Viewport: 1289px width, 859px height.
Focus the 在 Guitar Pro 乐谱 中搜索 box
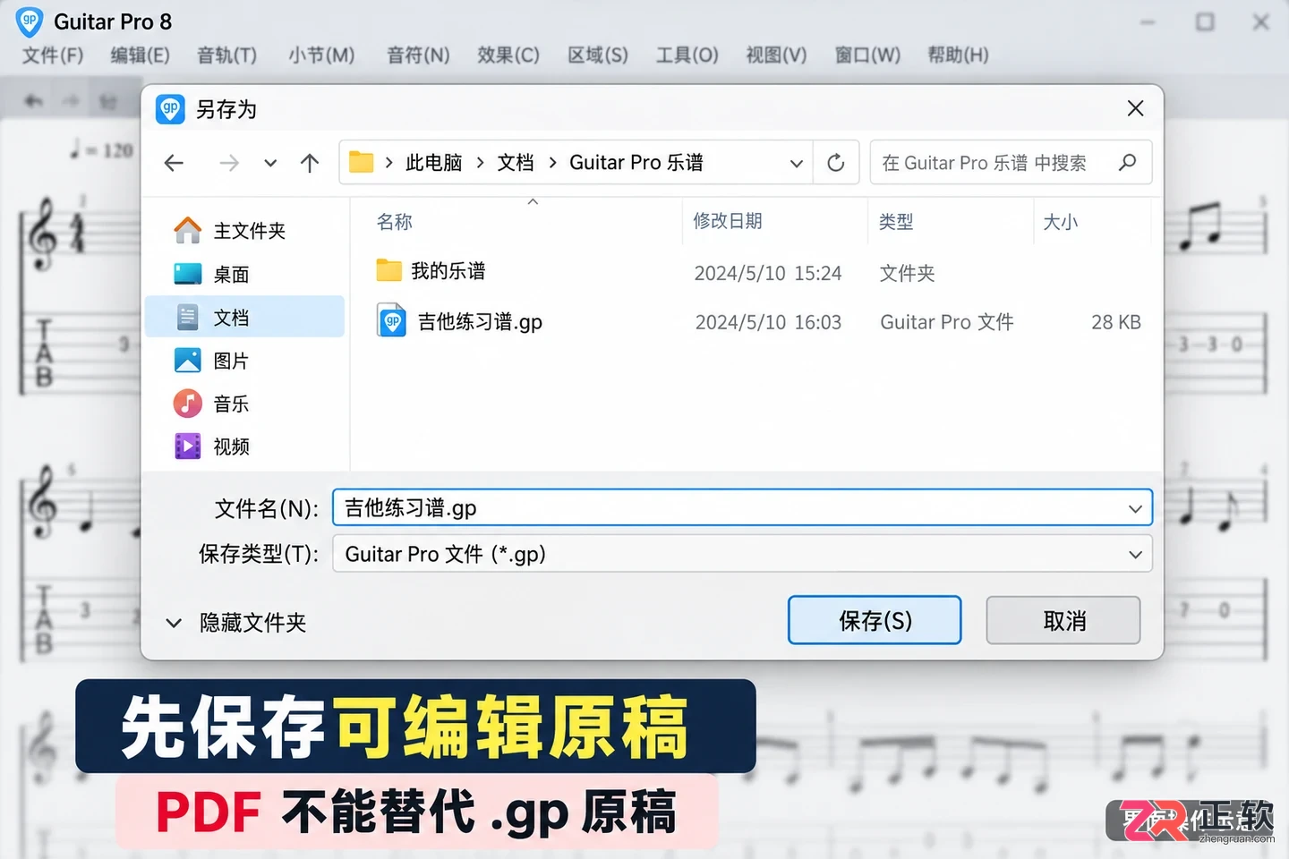click(x=1011, y=162)
